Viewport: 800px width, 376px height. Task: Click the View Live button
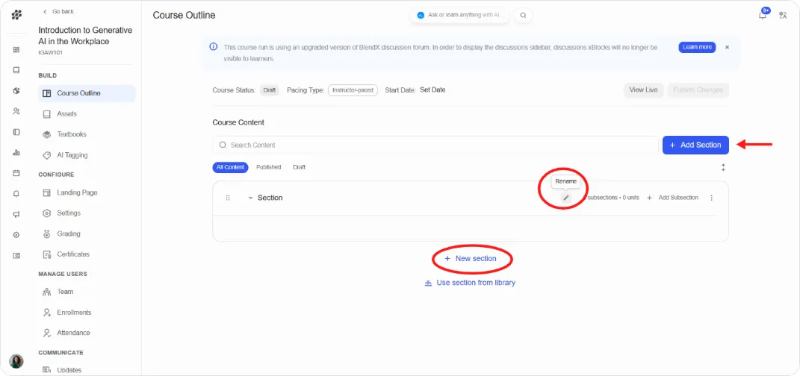[643, 90]
